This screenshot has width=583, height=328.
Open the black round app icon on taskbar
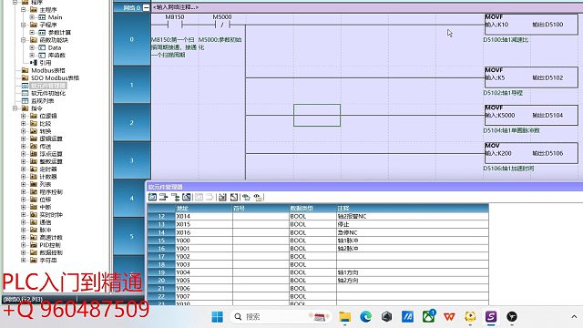pyautogui.click(x=512, y=317)
